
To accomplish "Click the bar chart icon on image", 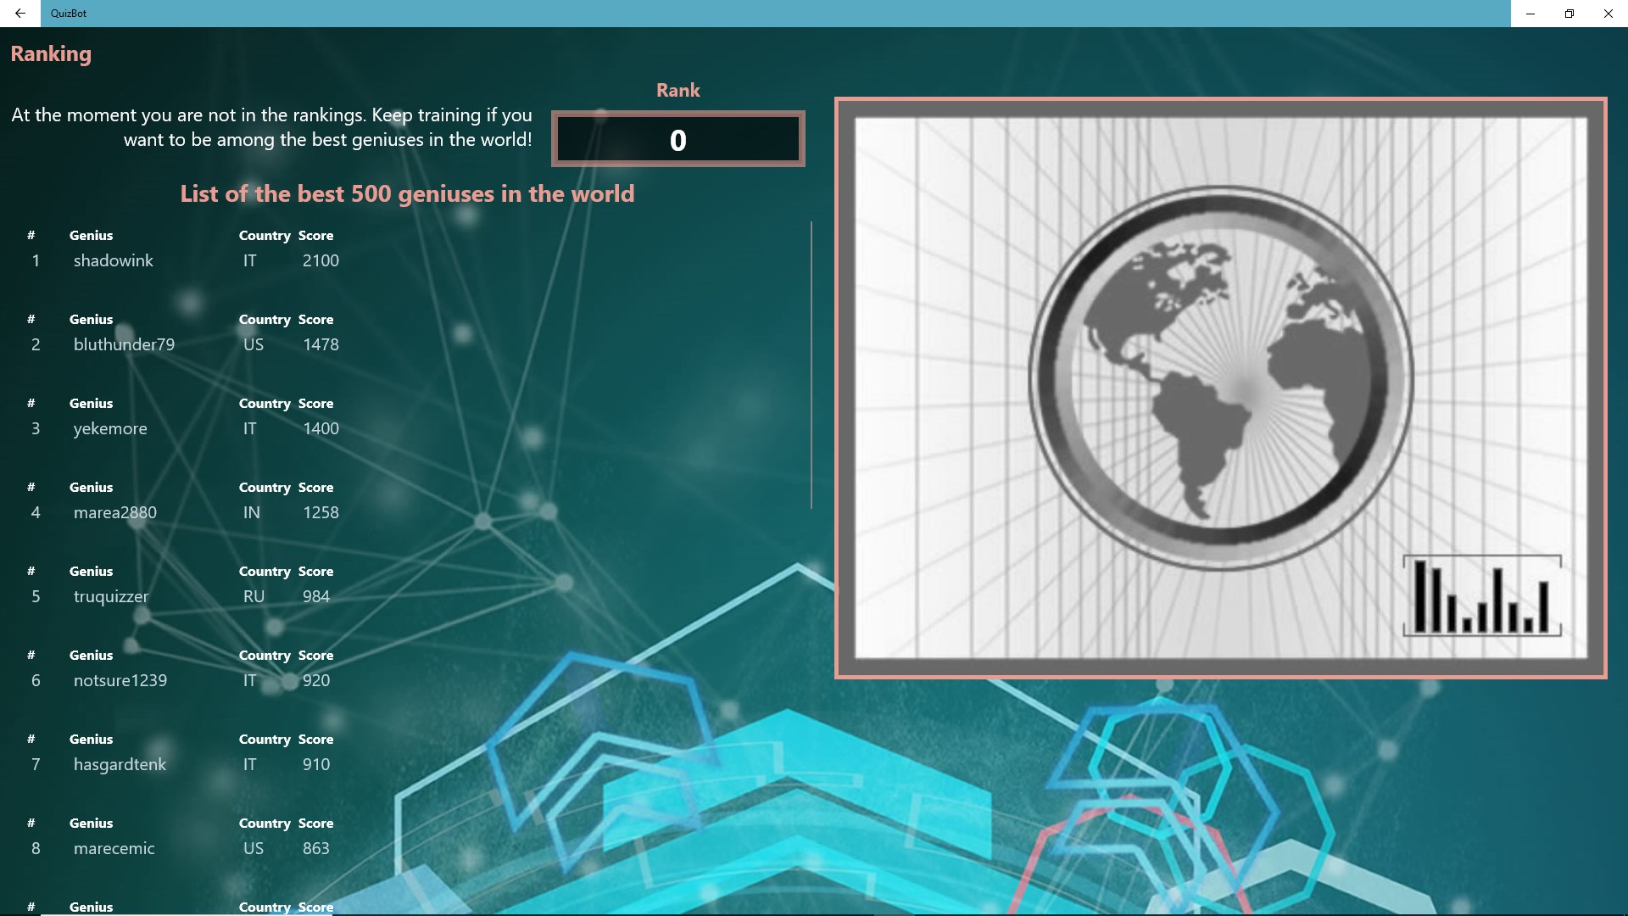I will tap(1481, 595).
